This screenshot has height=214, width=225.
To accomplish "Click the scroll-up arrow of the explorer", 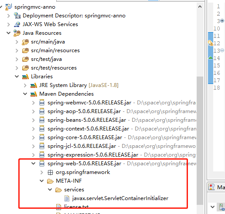I will coord(200,7).
